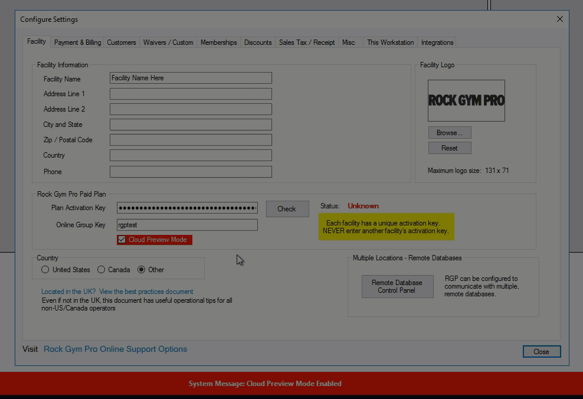Click the Address Line 1 field
This screenshot has width=583, height=399.
[x=191, y=94]
